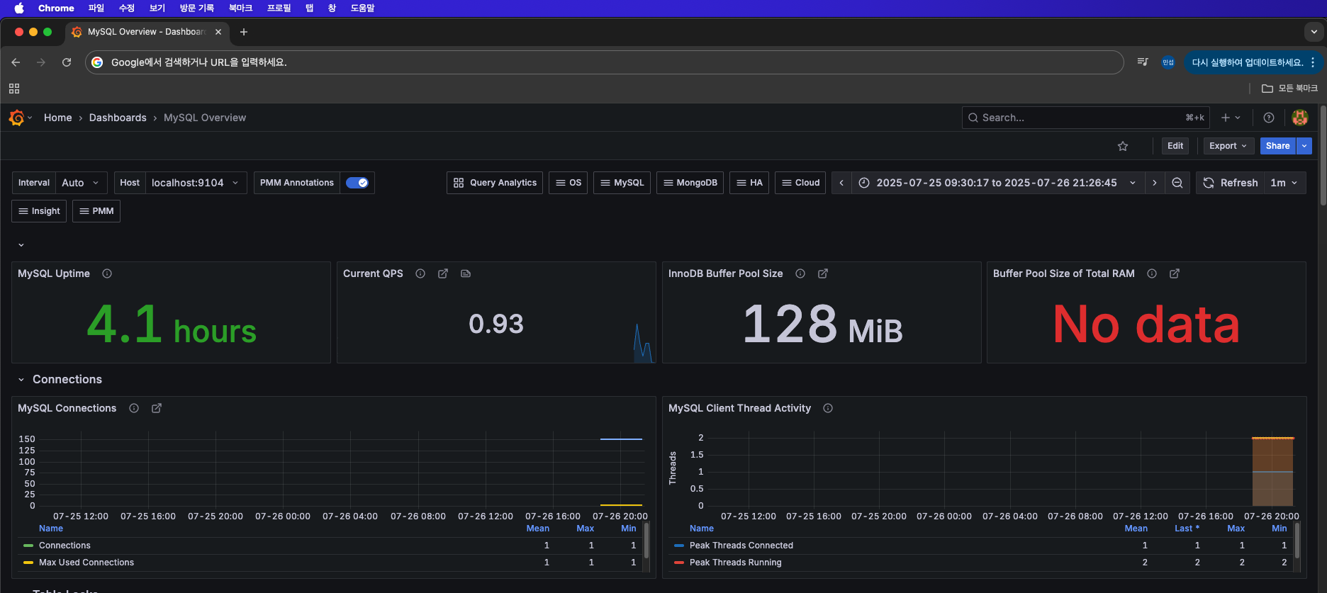This screenshot has width=1327, height=593.
Task: Open 북마크 menu in menu bar
Action: 240,8
